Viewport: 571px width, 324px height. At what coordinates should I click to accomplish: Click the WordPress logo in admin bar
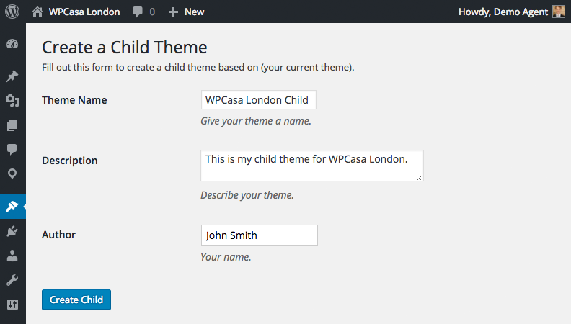point(12,12)
